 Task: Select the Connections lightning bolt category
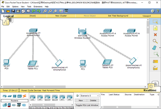point(24,96)
